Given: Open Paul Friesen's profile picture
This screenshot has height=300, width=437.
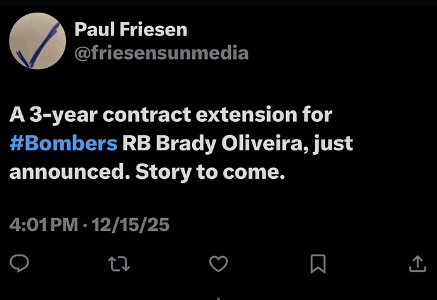Looking at the screenshot, I should pos(37,41).
